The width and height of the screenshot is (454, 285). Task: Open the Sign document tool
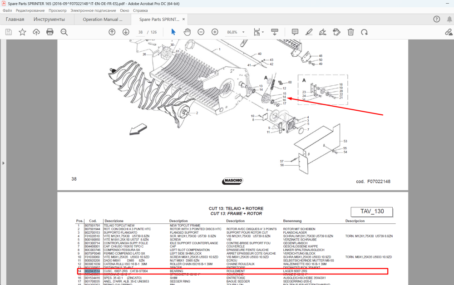pyautogui.click(x=322, y=32)
